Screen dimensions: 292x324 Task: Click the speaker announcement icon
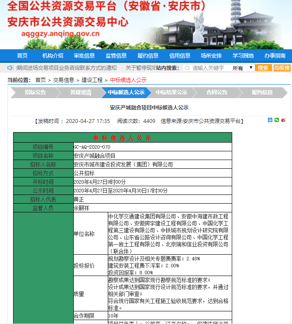[x=10, y=68]
